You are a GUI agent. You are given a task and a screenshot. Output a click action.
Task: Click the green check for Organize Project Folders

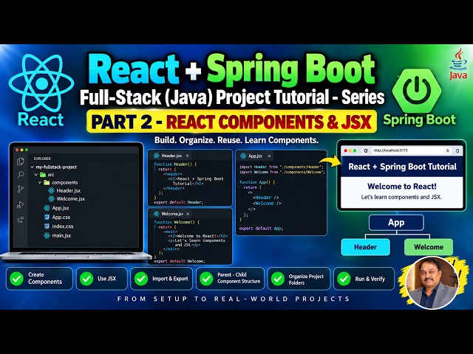(x=278, y=279)
